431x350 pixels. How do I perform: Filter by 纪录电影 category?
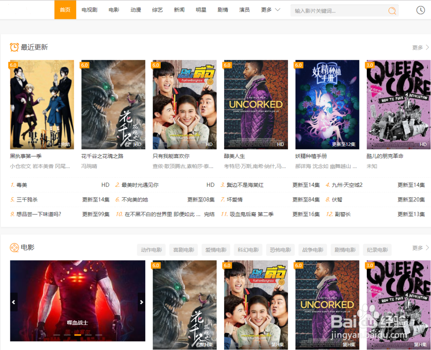[377, 250]
